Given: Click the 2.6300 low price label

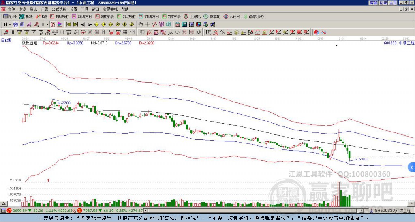Looking at the screenshot, I should pyautogui.click(x=361, y=159).
